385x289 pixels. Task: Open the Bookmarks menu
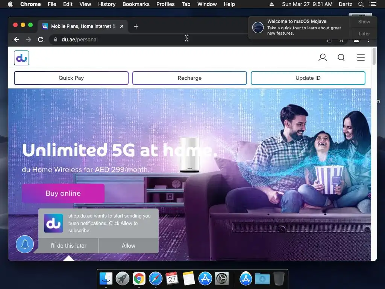(x=136, y=4)
